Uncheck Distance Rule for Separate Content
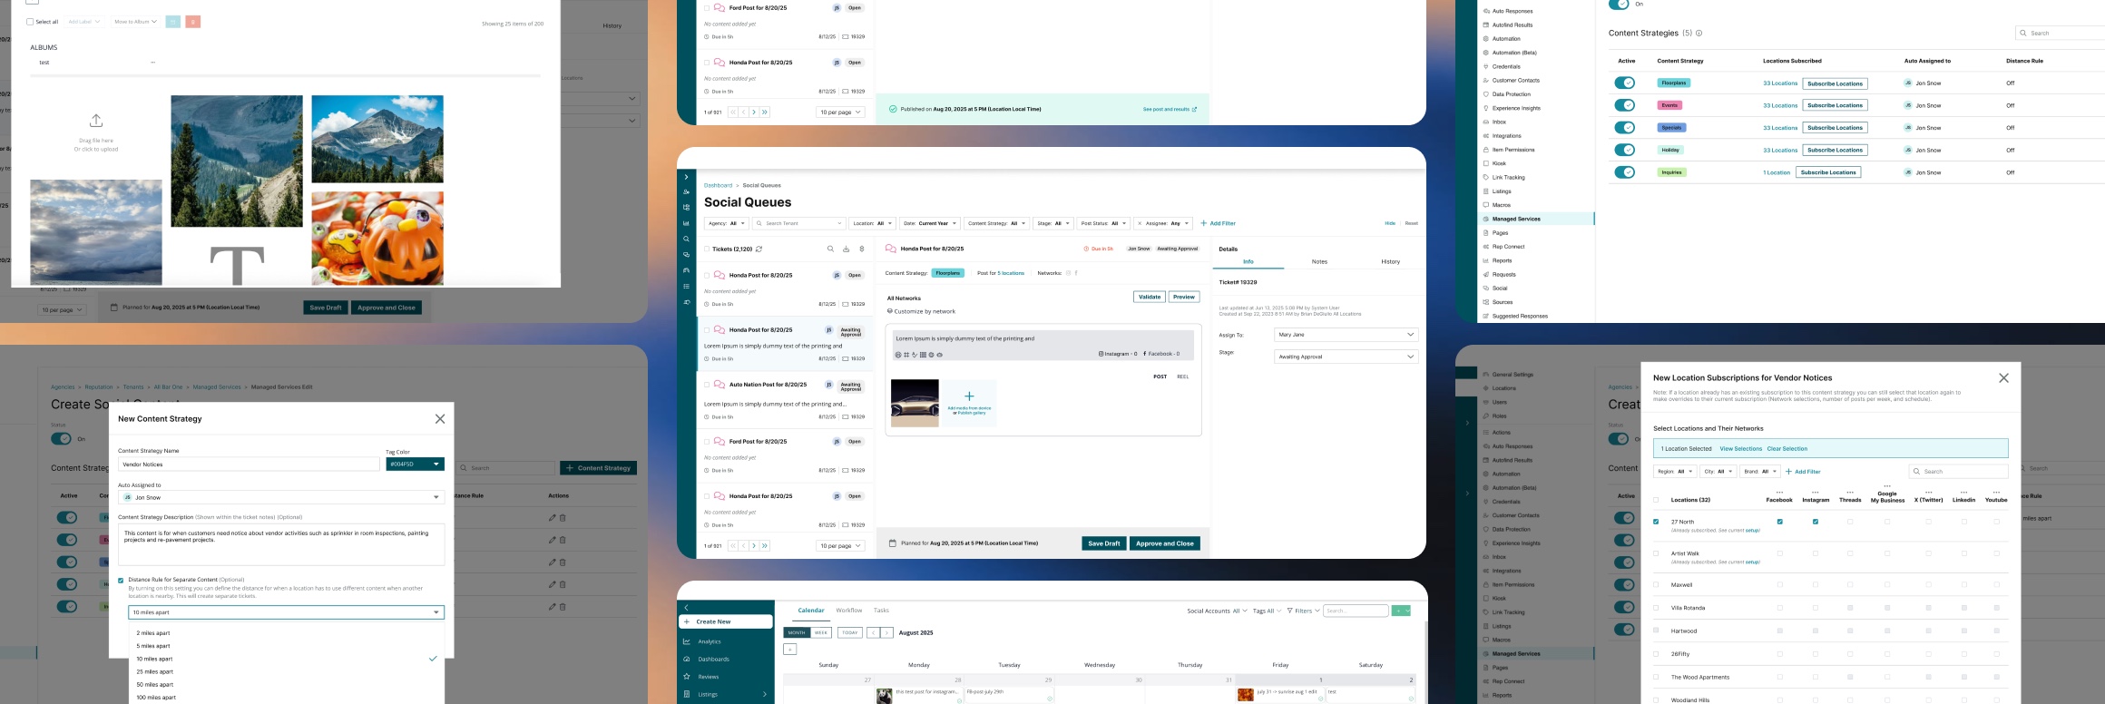This screenshot has height=704, width=2105. pyautogui.click(x=121, y=580)
